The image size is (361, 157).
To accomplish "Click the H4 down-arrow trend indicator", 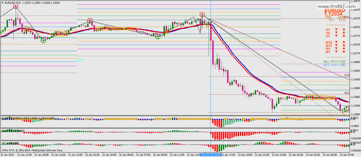I will point(337,33).
